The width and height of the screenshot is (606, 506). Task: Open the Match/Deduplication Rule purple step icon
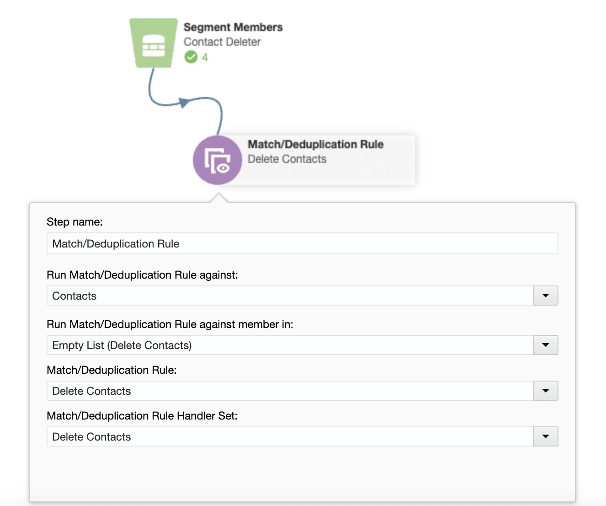tap(218, 160)
